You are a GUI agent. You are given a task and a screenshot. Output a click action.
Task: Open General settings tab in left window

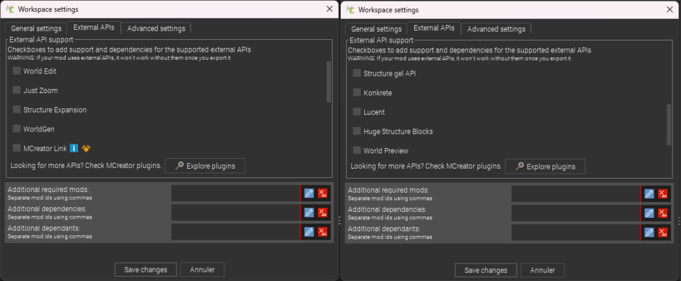click(x=36, y=29)
